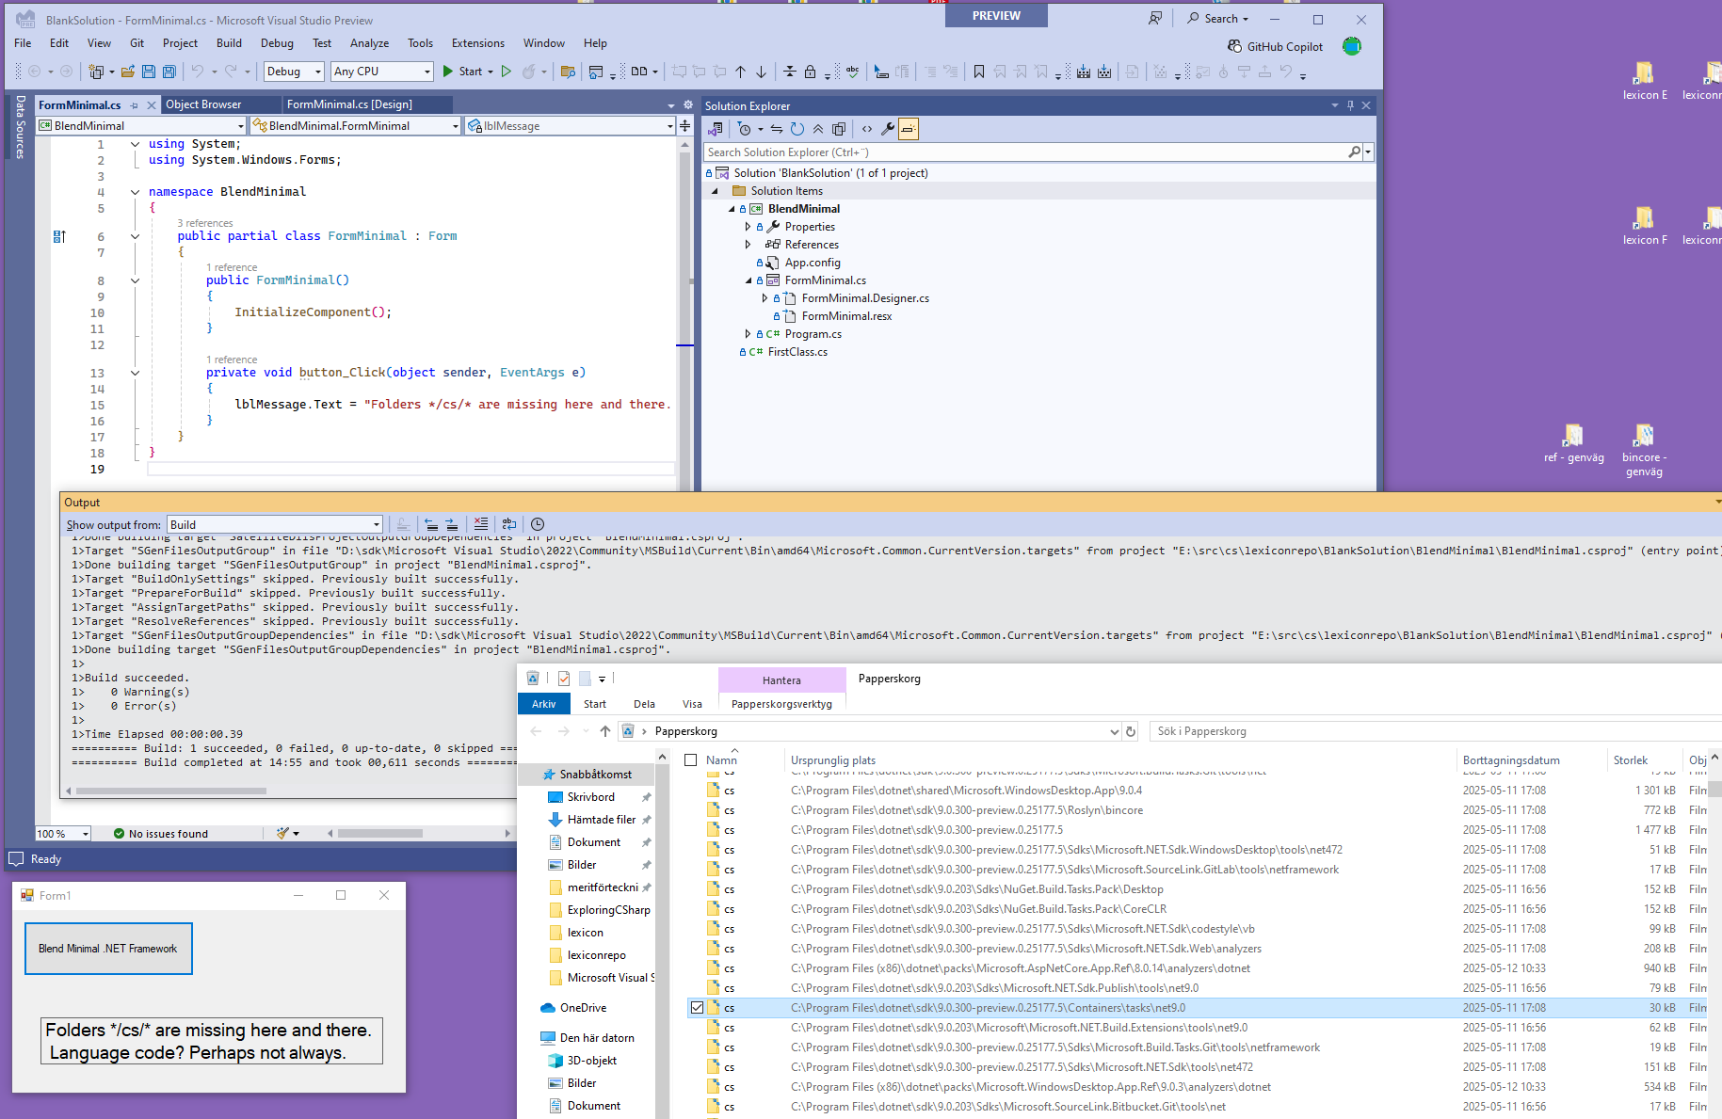Click the No issues found status icon
The height and width of the screenshot is (1119, 1722).
[119, 833]
